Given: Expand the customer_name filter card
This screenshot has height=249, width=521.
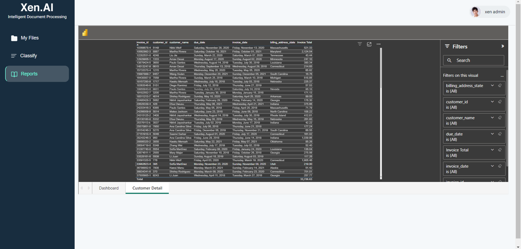Looking at the screenshot, I should pos(492,117).
